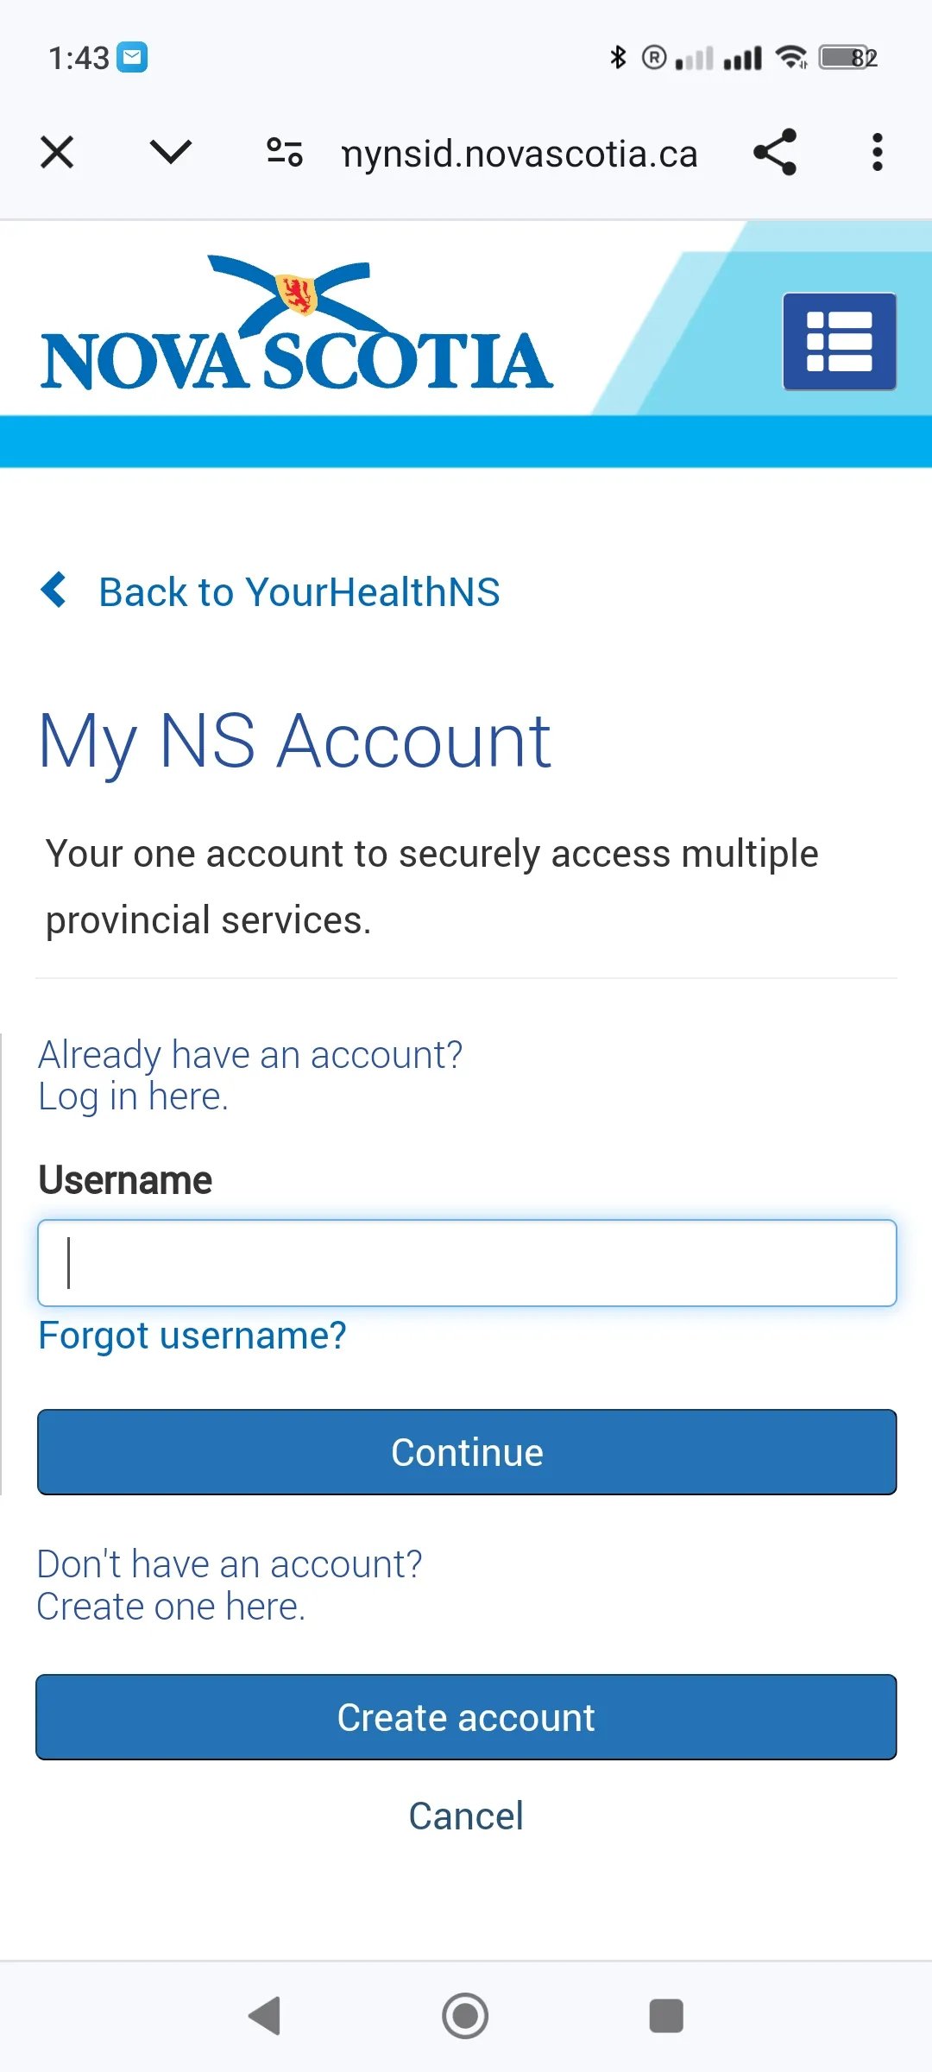932x2072 pixels.
Task: Open site settings icon beside the URL
Action: tap(284, 153)
